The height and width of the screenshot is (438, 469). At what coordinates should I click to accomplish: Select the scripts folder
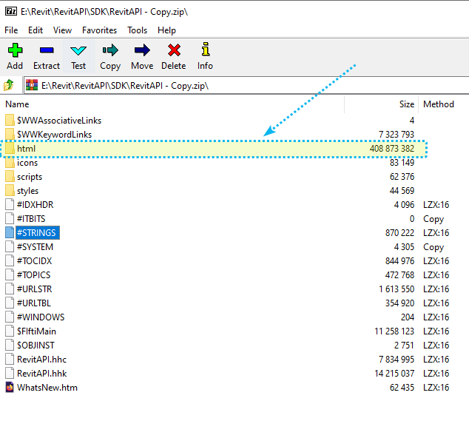click(x=29, y=177)
